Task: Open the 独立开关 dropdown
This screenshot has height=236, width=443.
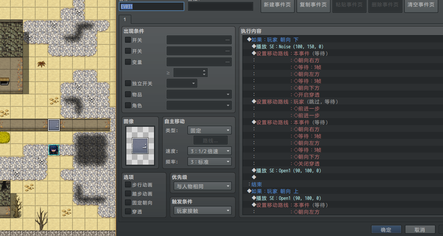Action: pyautogui.click(x=182, y=83)
